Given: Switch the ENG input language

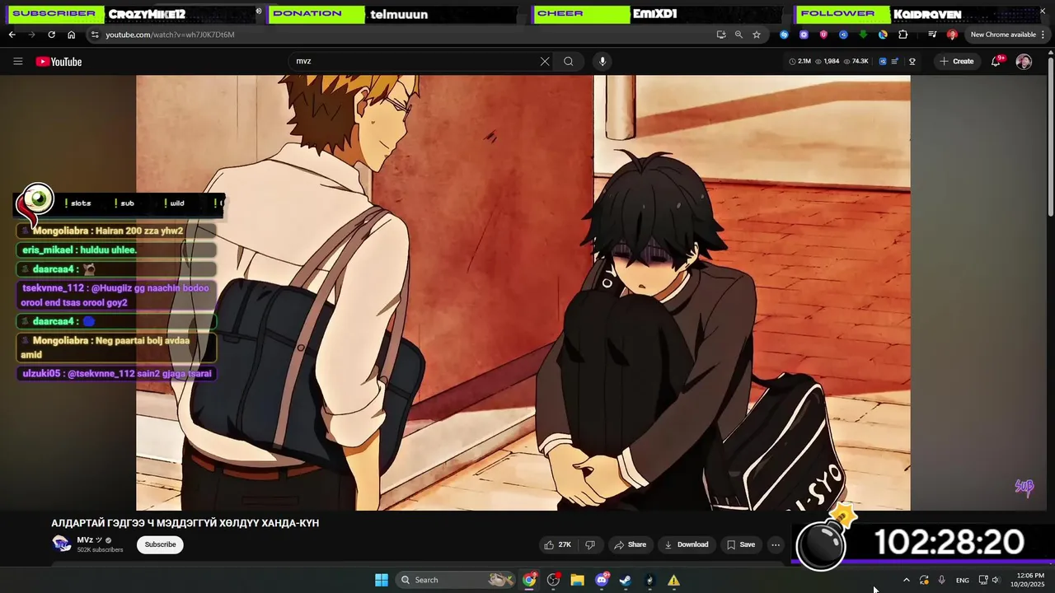Looking at the screenshot, I should (x=962, y=580).
